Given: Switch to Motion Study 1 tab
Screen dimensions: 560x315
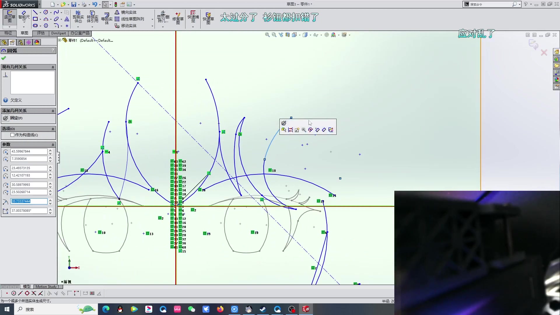Looking at the screenshot, I should 47,287.
